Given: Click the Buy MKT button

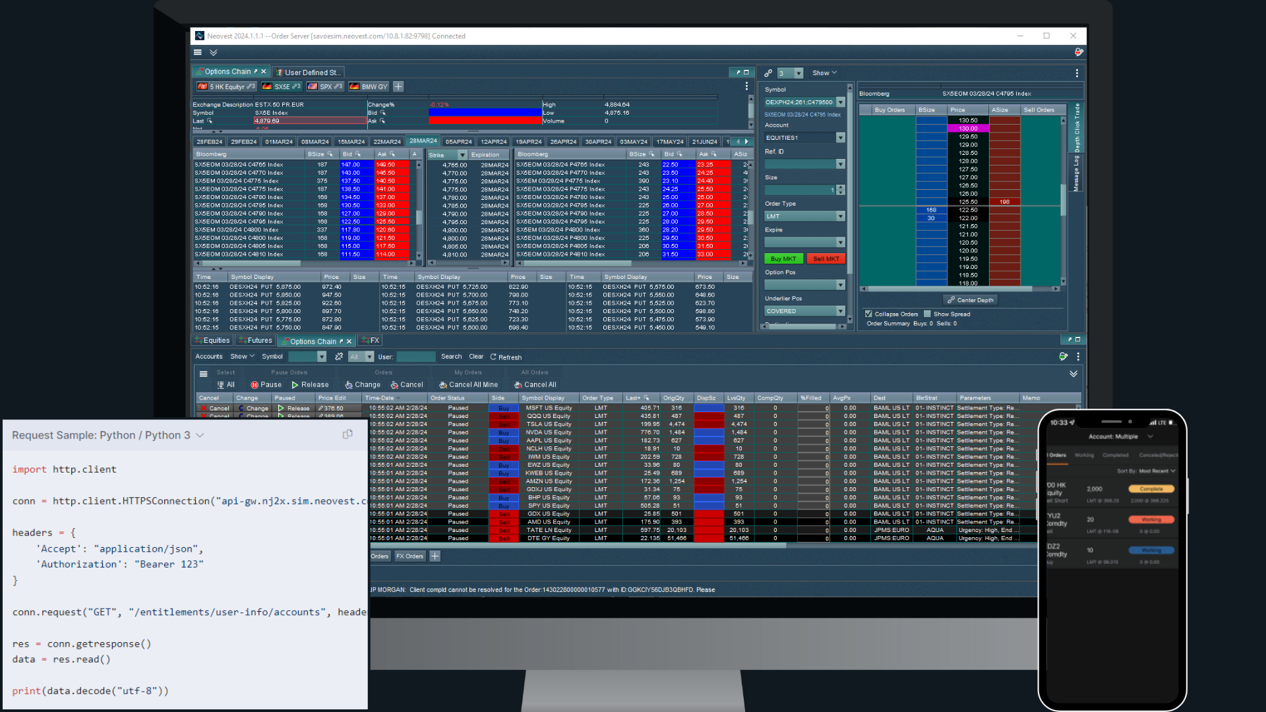Looking at the screenshot, I should click(783, 259).
